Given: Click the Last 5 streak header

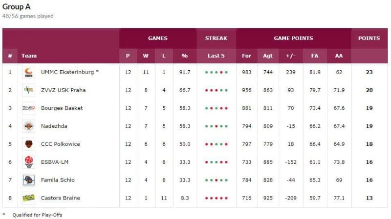Looking at the screenshot, I should click(216, 56).
